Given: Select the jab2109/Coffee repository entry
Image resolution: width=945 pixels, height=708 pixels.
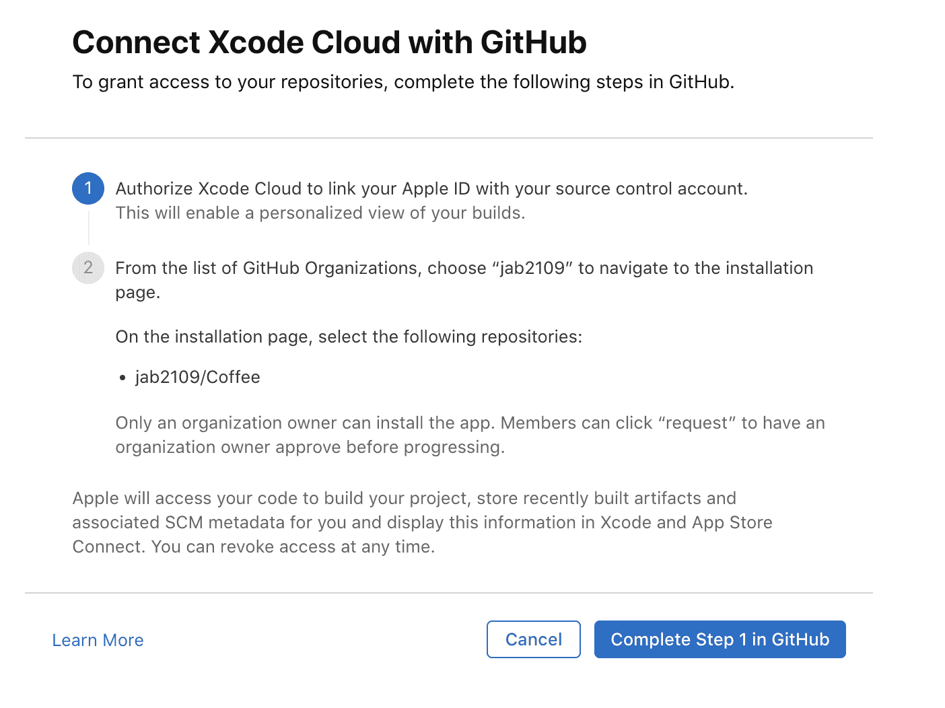Looking at the screenshot, I should pos(198,378).
